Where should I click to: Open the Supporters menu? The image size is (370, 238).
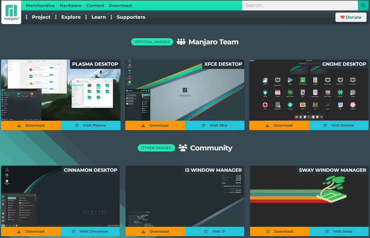(x=131, y=17)
